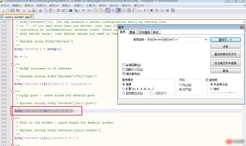The image size is (246, 146).
Task: Collapse the comment block at line 120
Action: tap(12, 64)
